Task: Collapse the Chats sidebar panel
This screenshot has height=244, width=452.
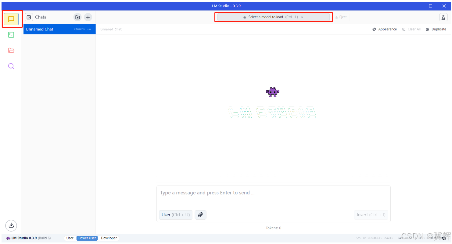Action: pyautogui.click(x=29, y=17)
